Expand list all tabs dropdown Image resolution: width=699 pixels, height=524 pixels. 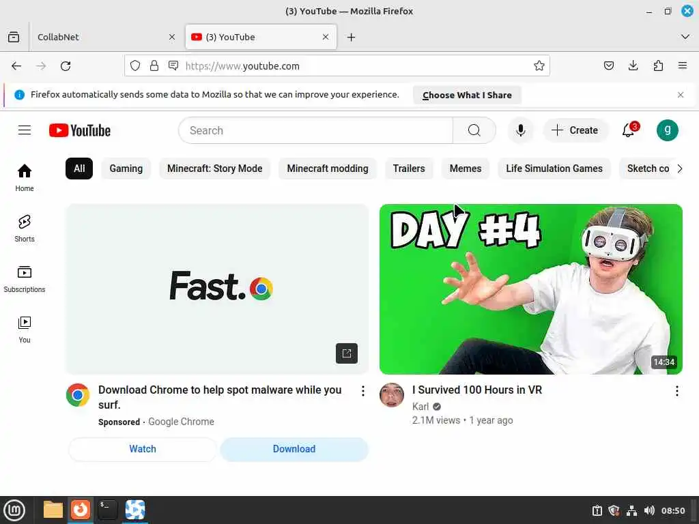click(x=685, y=37)
